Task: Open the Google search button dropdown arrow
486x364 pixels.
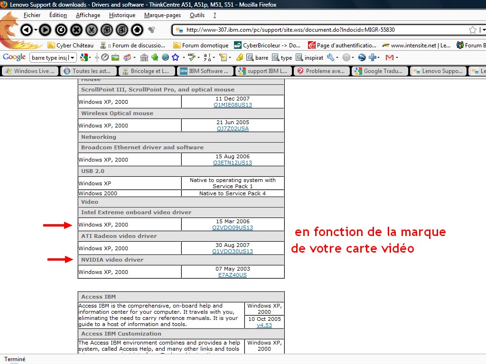Action: pyautogui.click(x=90, y=57)
